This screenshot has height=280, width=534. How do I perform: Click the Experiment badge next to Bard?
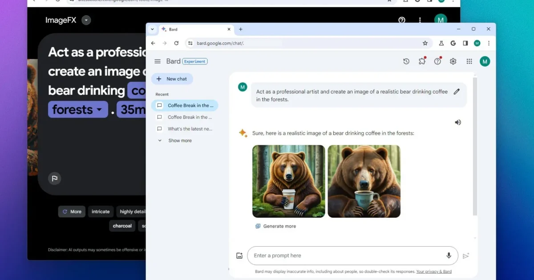tap(195, 61)
